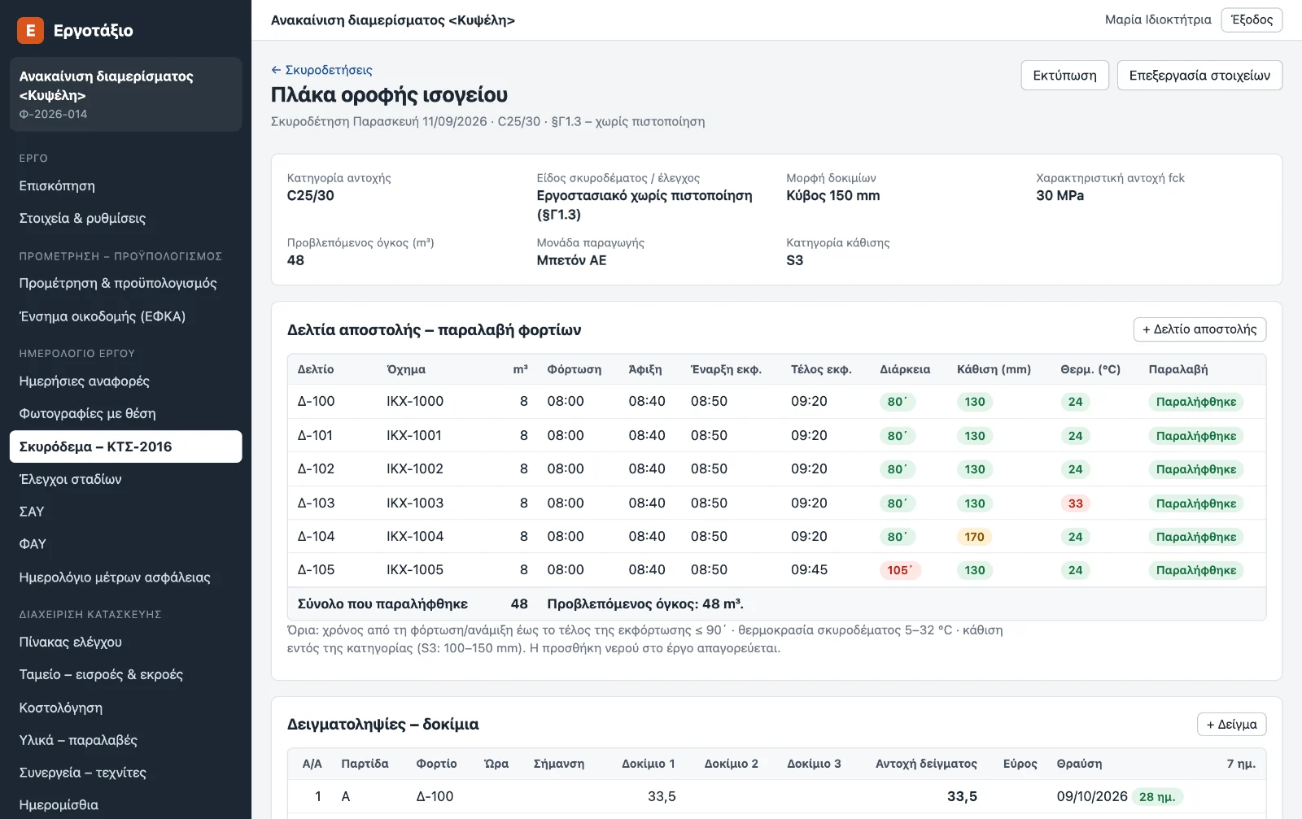
Task: Open Ταμείο – εισροές & εκροές
Action: coord(125,675)
